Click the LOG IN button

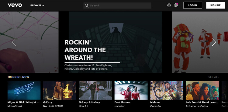193,5
